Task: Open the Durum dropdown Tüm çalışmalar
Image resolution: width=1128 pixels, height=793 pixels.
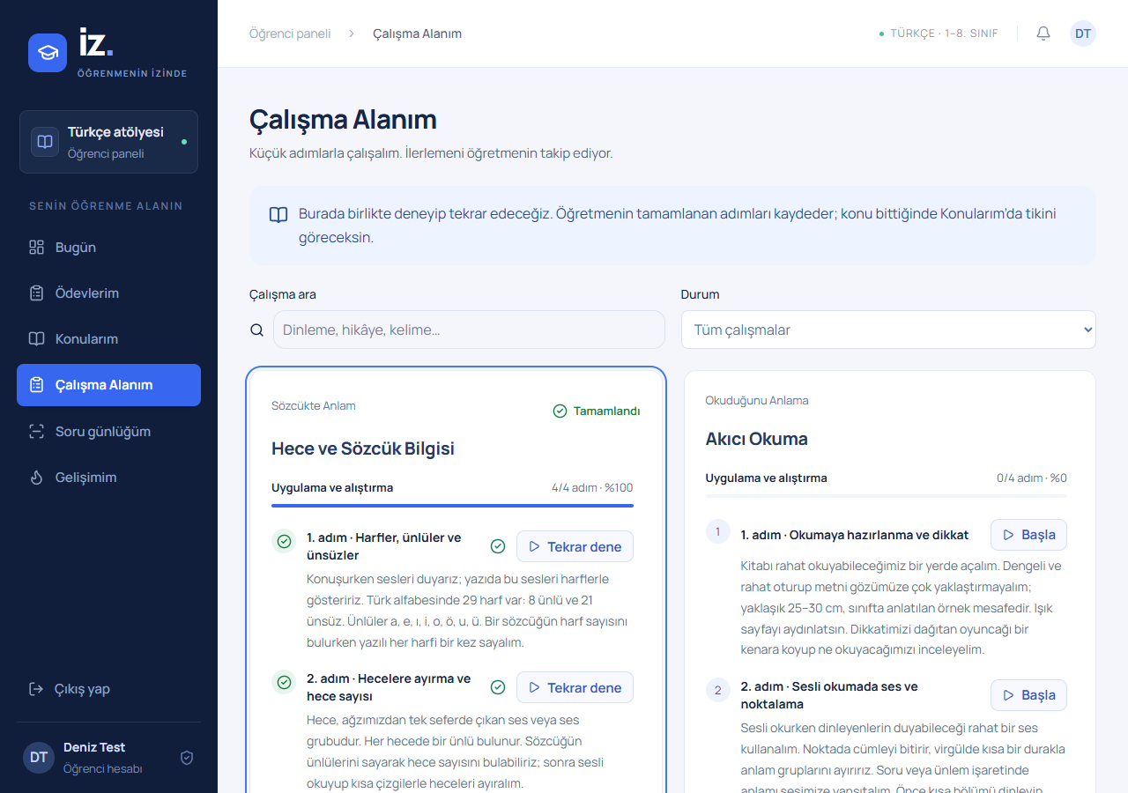Action: coord(888,330)
